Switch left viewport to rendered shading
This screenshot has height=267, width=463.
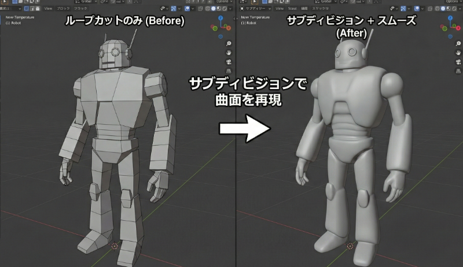tap(225, 9)
